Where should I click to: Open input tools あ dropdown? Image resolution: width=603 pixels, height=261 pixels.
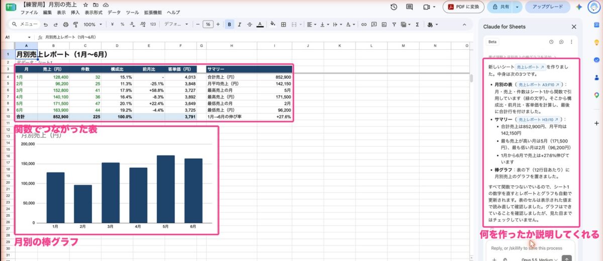[433, 24]
